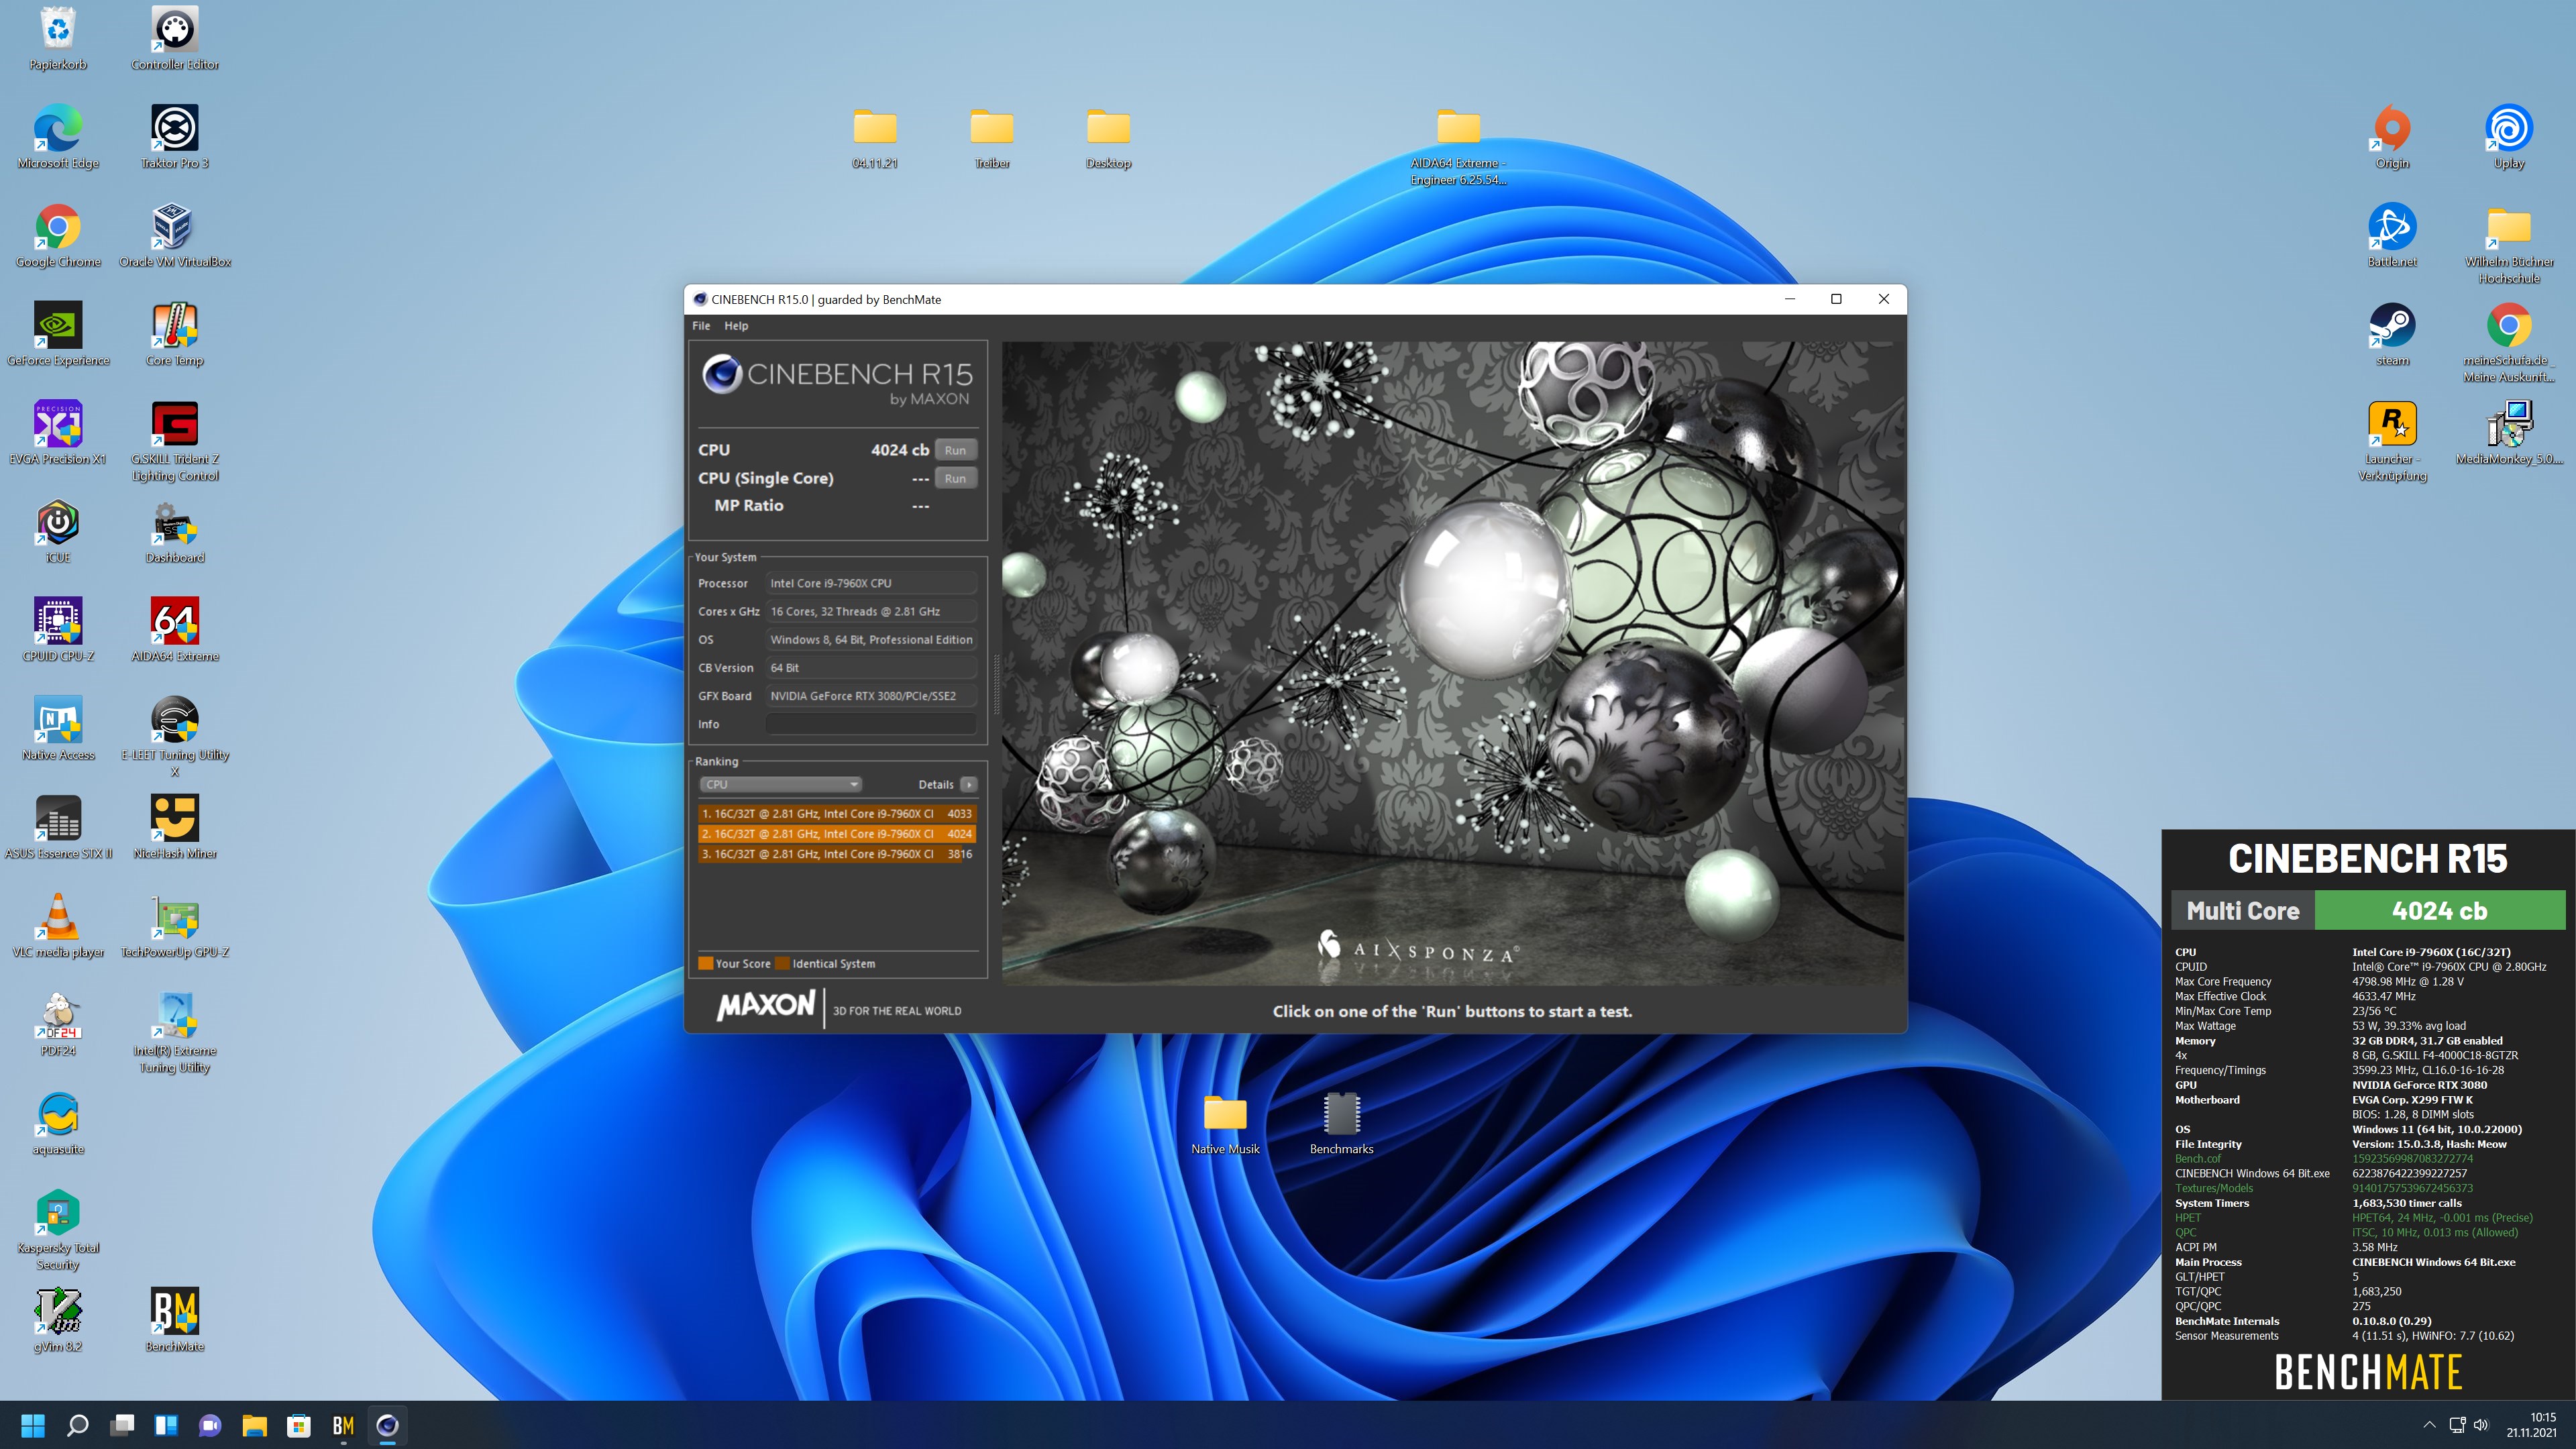Click the taskbar volume icon
Screen dimensions: 2576x1449
(x=2481, y=1425)
